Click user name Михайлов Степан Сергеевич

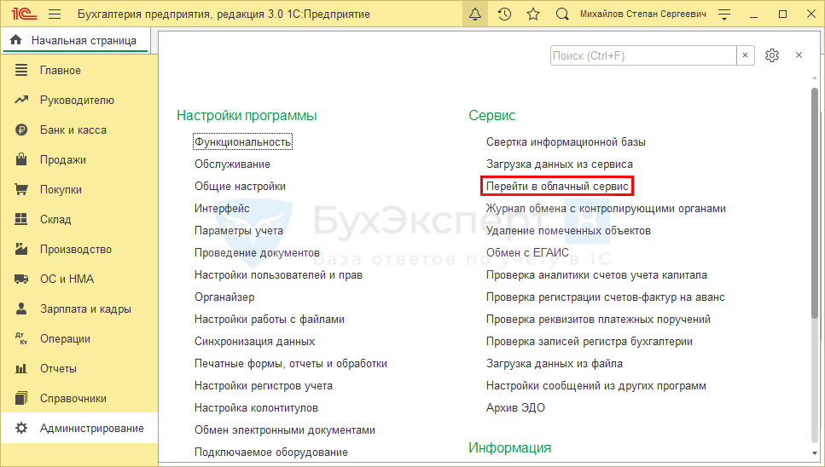point(643,14)
